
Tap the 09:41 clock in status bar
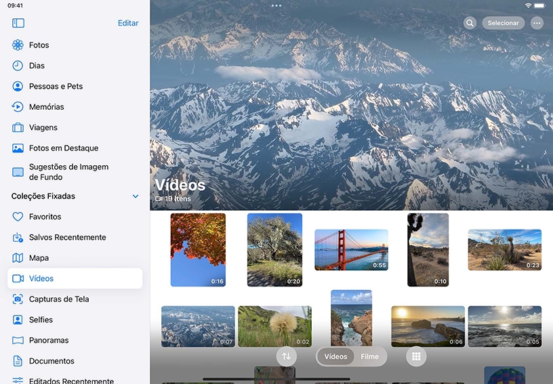(15, 5)
